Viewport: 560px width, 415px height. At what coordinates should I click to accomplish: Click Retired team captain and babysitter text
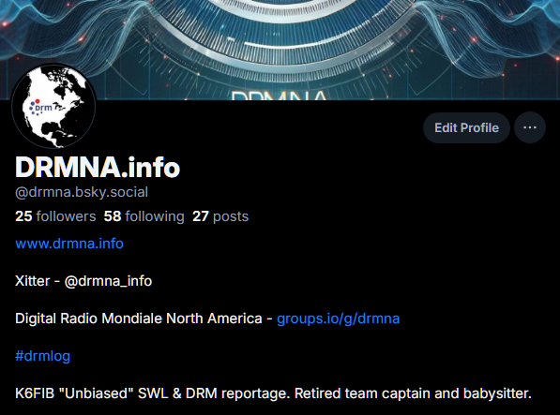coord(414,393)
